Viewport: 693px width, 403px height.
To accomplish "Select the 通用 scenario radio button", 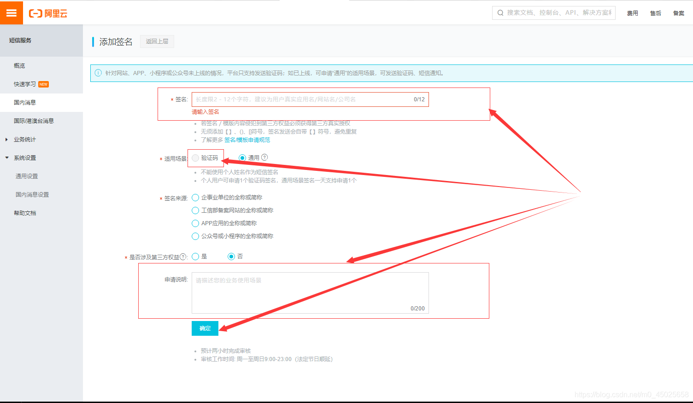I will click(x=242, y=158).
